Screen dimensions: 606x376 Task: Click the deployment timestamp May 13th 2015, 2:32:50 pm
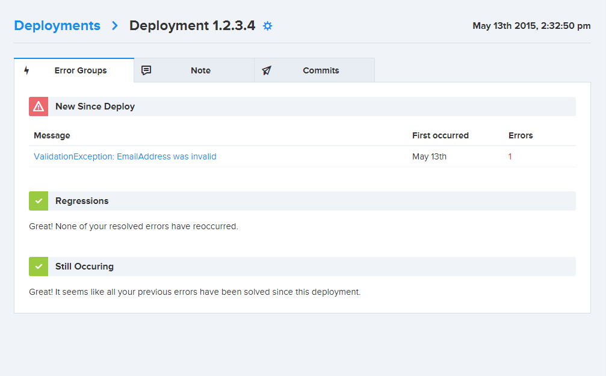click(x=531, y=26)
